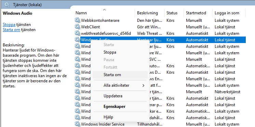Click the gear icon beside webthreatdefusersvc_d546d

[x=77, y=33]
